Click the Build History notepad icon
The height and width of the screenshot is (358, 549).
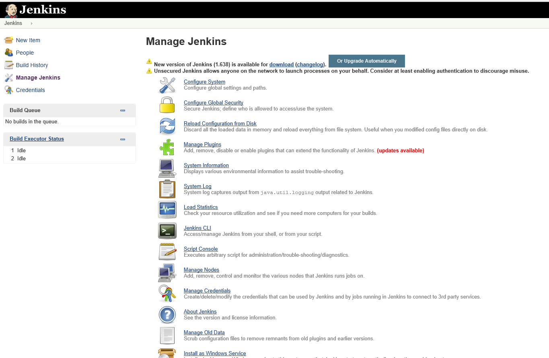pyautogui.click(x=9, y=65)
